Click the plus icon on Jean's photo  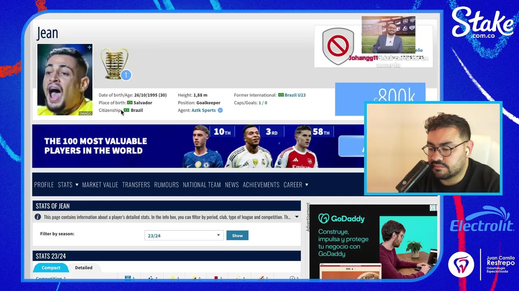pyautogui.click(x=89, y=48)
